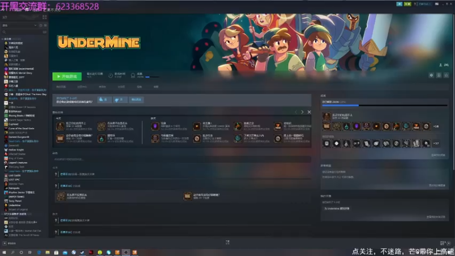Show +57 more locked achievements
The height and width of the screenshot is (256, 455).
point(436,143)
